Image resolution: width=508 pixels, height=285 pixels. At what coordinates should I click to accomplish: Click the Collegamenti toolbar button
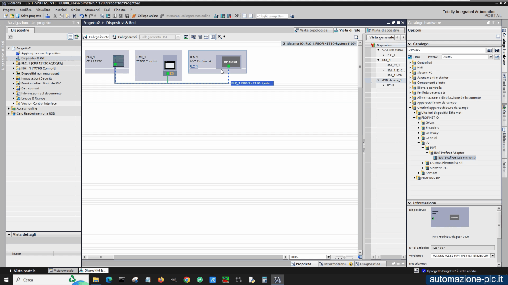pyautogui.click(x=125, y=37)
